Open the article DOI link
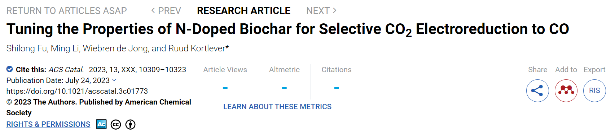The height and width of the screenshot is (134, 615). [77, 91]
